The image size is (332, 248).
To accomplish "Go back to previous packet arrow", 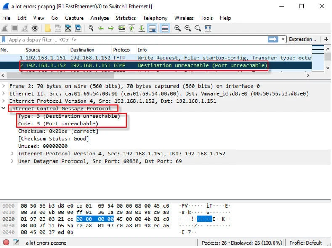I will coord(101,28).
